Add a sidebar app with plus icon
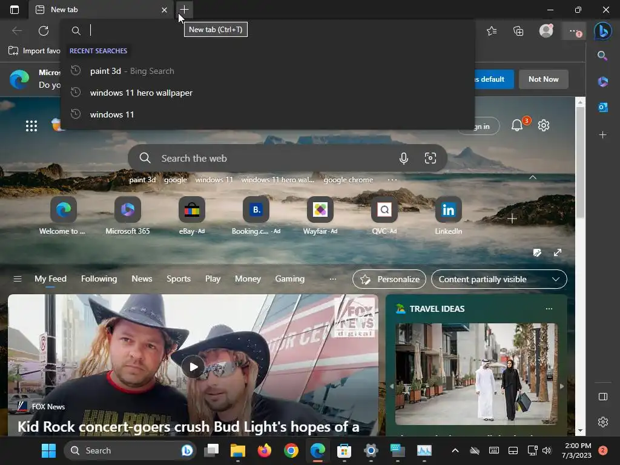Screen dimensions: 620x465 (x=602, y=135)
